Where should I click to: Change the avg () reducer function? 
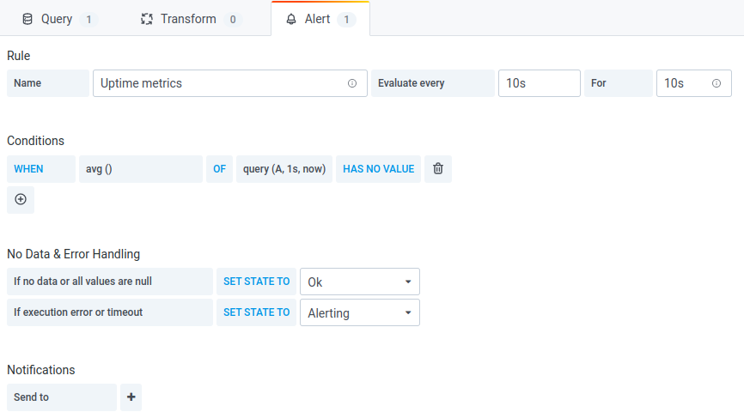click(x=140, y=169)
